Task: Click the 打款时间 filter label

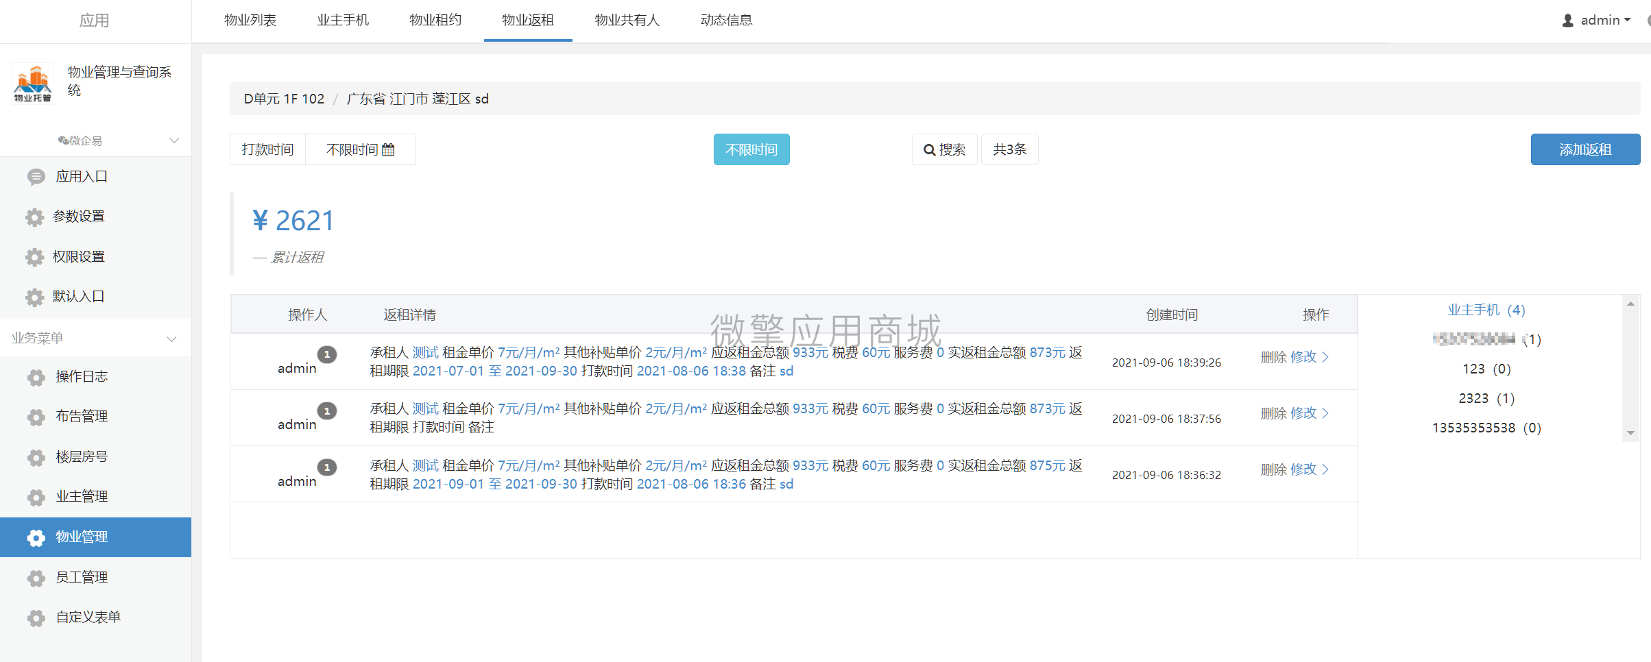Action: click(267, 149)
